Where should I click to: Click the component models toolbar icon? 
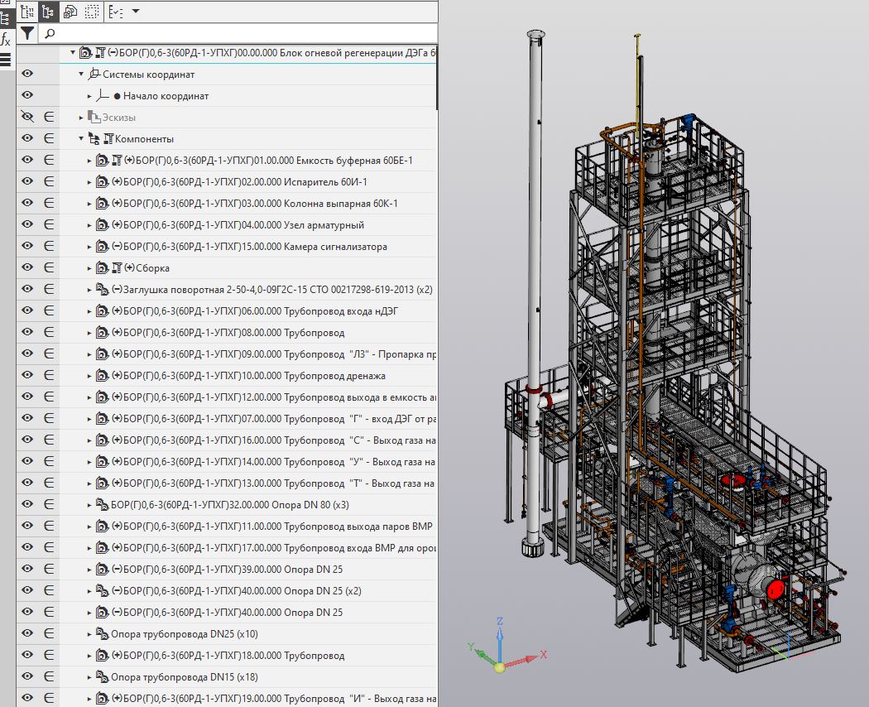[x=70, y=11]
